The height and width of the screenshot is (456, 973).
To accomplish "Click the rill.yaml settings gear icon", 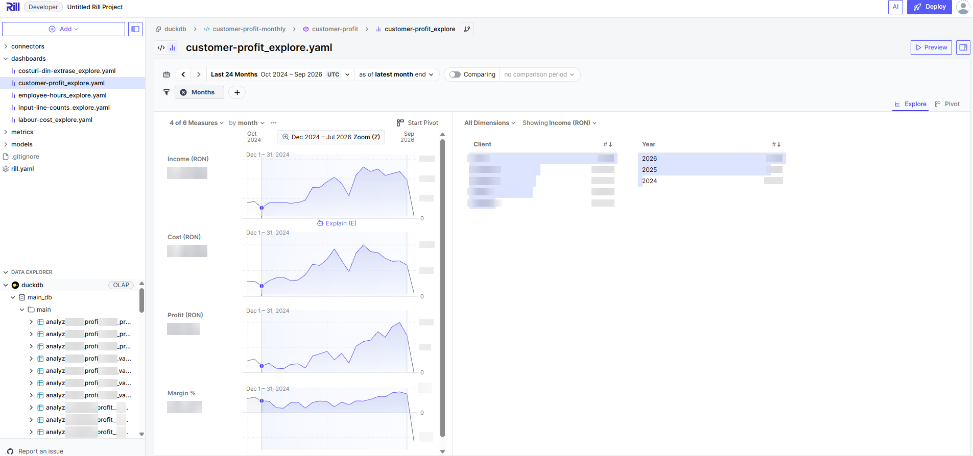I will (6, 169).
